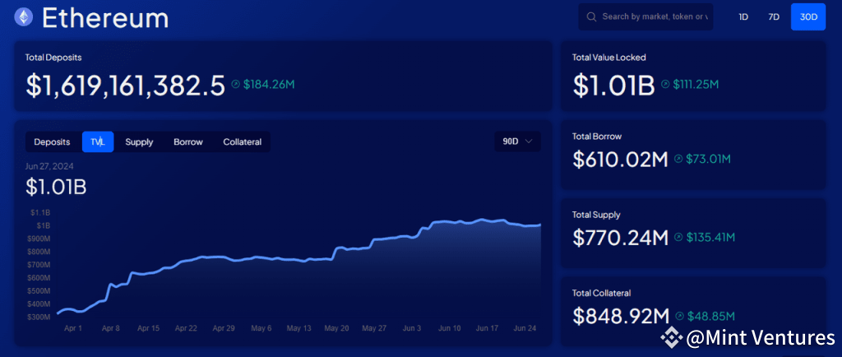The width and height of the screenshot is (842, 357).
Task: Click the Jun 17 x-axis label
Action: [487, 328]
